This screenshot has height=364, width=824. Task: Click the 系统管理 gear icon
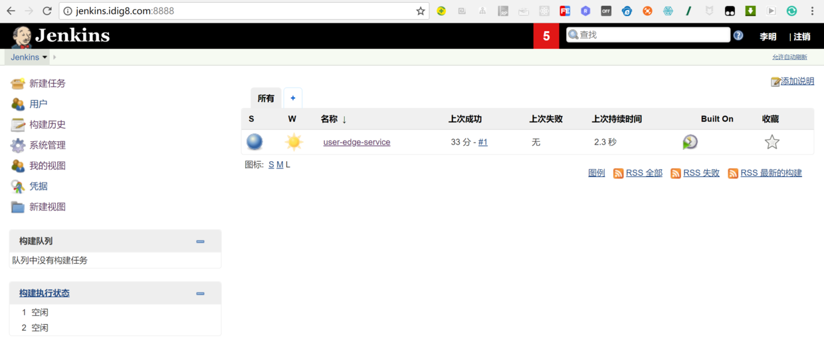tap(18, 145)
